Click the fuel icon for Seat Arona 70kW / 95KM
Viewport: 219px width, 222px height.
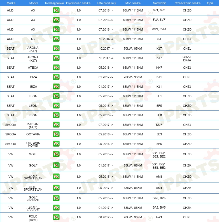56,48
